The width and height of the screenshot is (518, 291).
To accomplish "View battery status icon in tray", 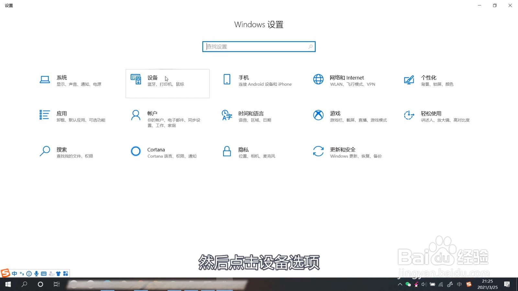I will (433, 284).
